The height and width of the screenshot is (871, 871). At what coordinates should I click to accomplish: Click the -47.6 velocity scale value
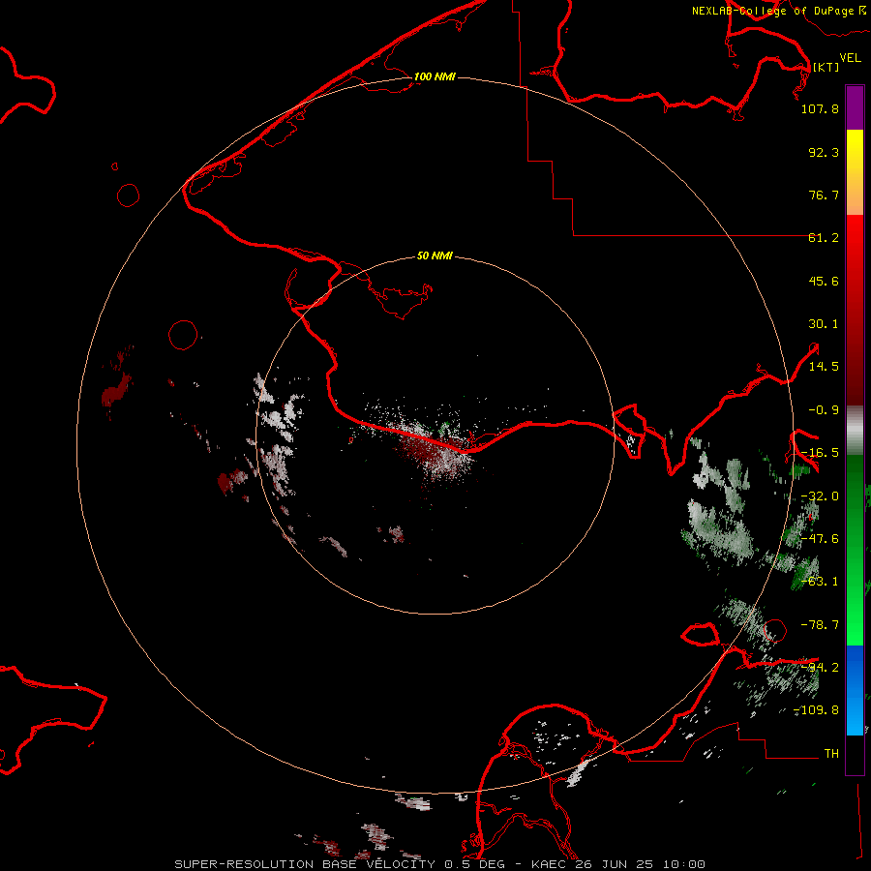click(x=820, y=539)
